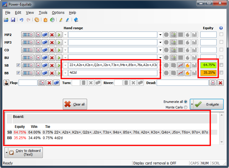
Task: Click the green SB equity 64.75% box
Action: tap(208, 65)
